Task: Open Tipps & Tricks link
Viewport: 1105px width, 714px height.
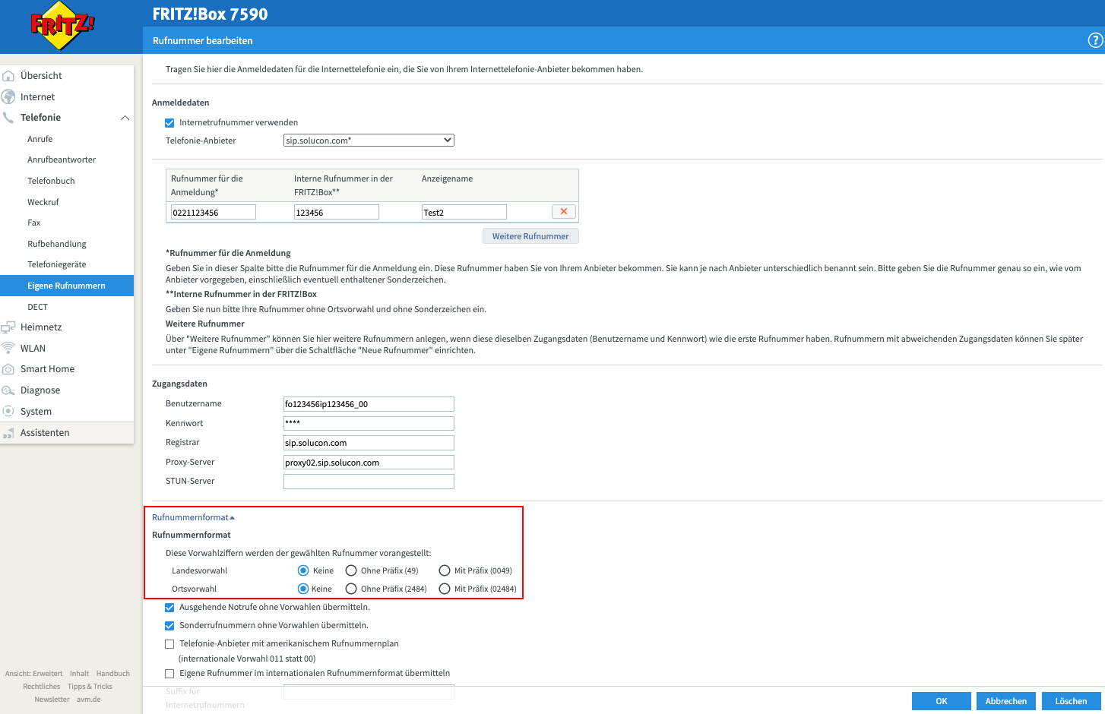Action: click(90, 687)
